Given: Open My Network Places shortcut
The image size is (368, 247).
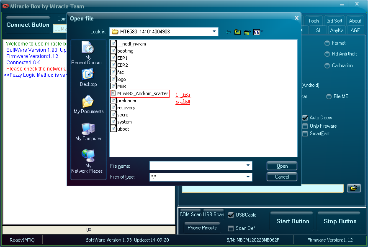Looking at the screenshot, I should (87, 161).
